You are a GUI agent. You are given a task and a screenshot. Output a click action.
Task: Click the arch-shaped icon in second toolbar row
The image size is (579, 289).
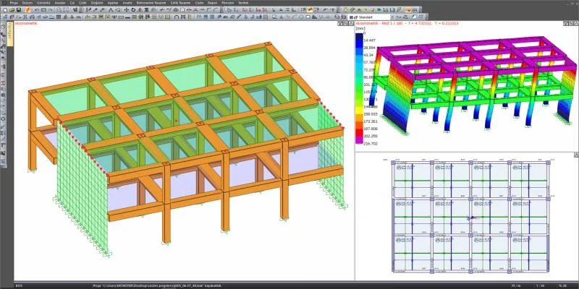(177, 17)
